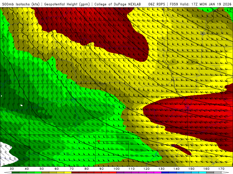Click the '170' value on the color scale
This screenshot has height=174, width=233.
pyautogui.click(x=221, y=169)
